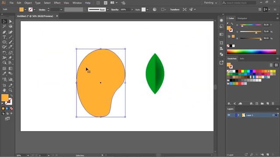Click the Opacity label link
Viewport: 280px width, 157px height.
(x=115, y=10)
